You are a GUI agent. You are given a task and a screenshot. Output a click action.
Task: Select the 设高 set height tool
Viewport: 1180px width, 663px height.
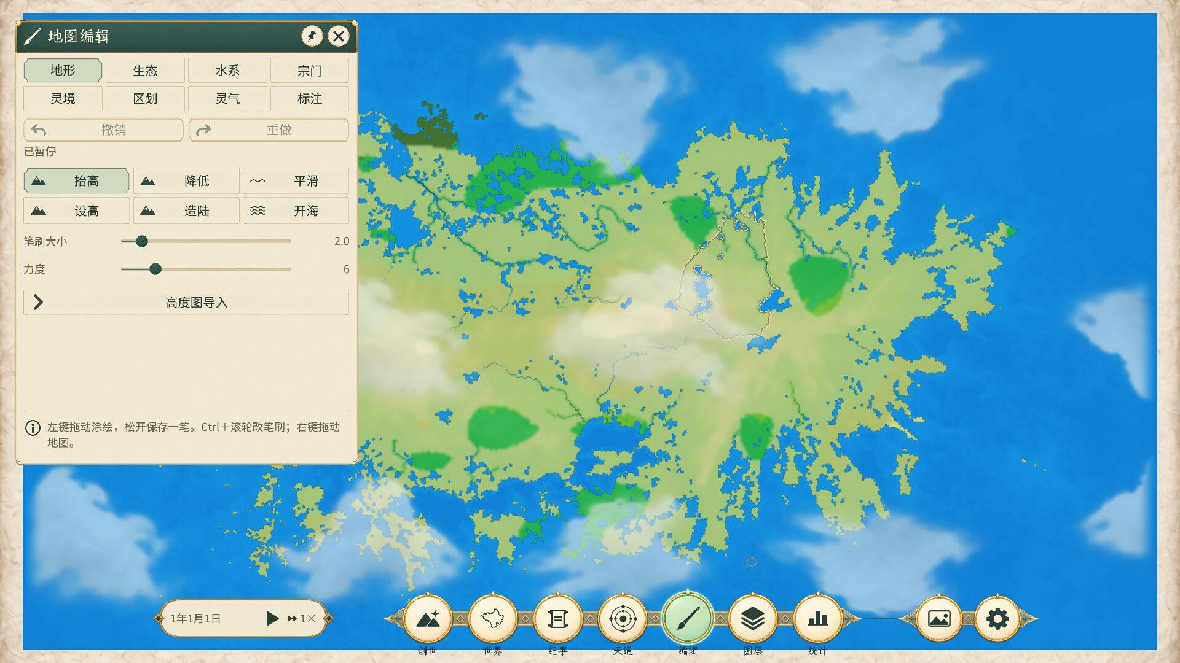pos(76,211)
